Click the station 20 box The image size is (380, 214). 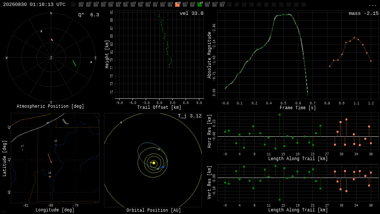[x=222, y=4]
